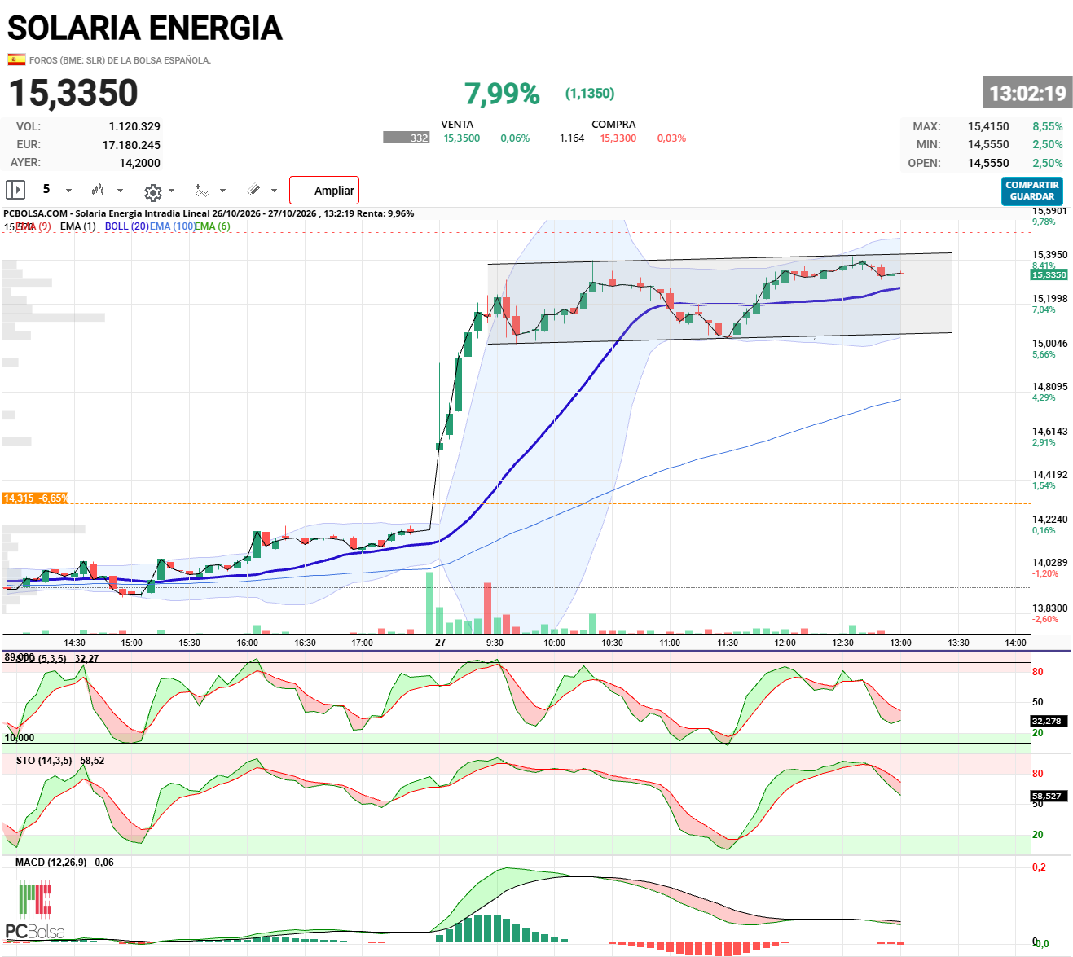The height and width of the screenshot is (957, 1073).
Task: Click the 13:02:19 clock box
Action: (1027, 93)
